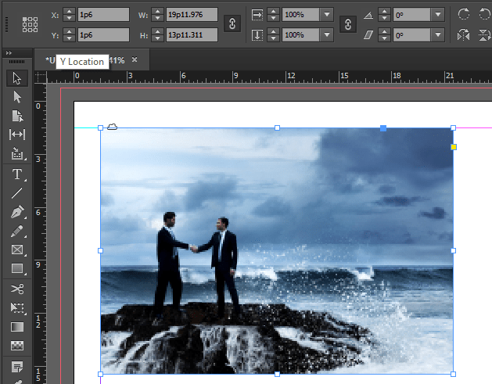The width and height of the screenshot is (492, 384).
Task: Click the Rotate 90° clockwise icon
Action: click(463, 14)
